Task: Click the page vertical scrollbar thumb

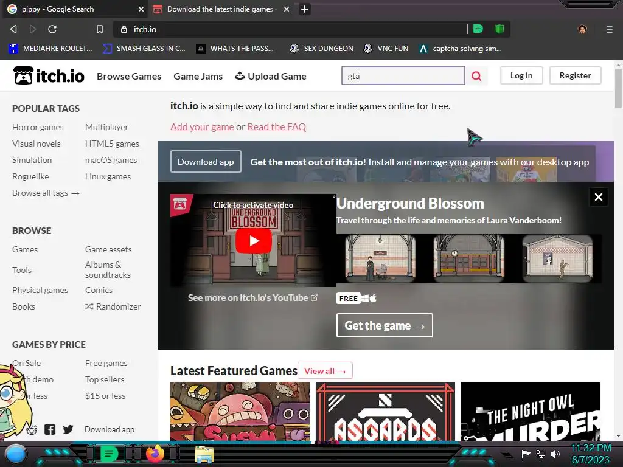Action: (618, 88)
